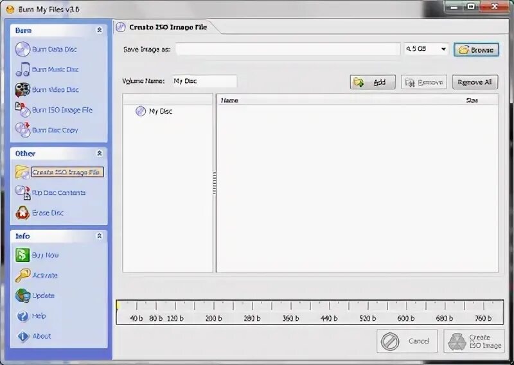Click the Burn Music Disc note icon

[22, 69]
